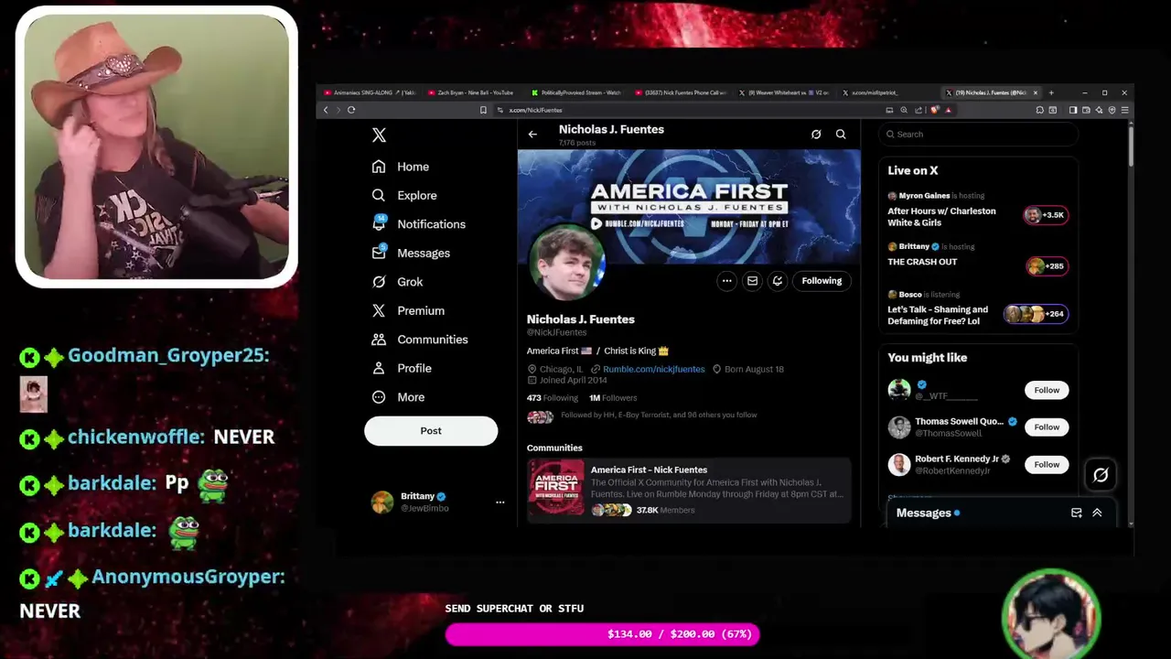Open the 1M Followers list
The width and height of the screenshot is (1171, 659).
coord(613,398)
